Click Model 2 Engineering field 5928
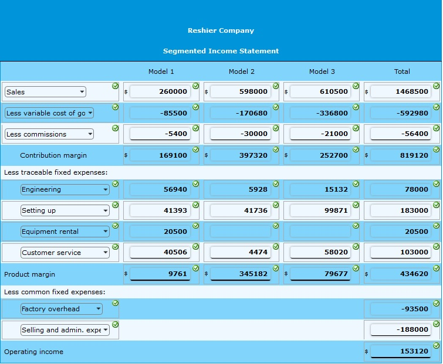Image resolution: width=443 pixels, height=364 pixels. pos(241,189)
